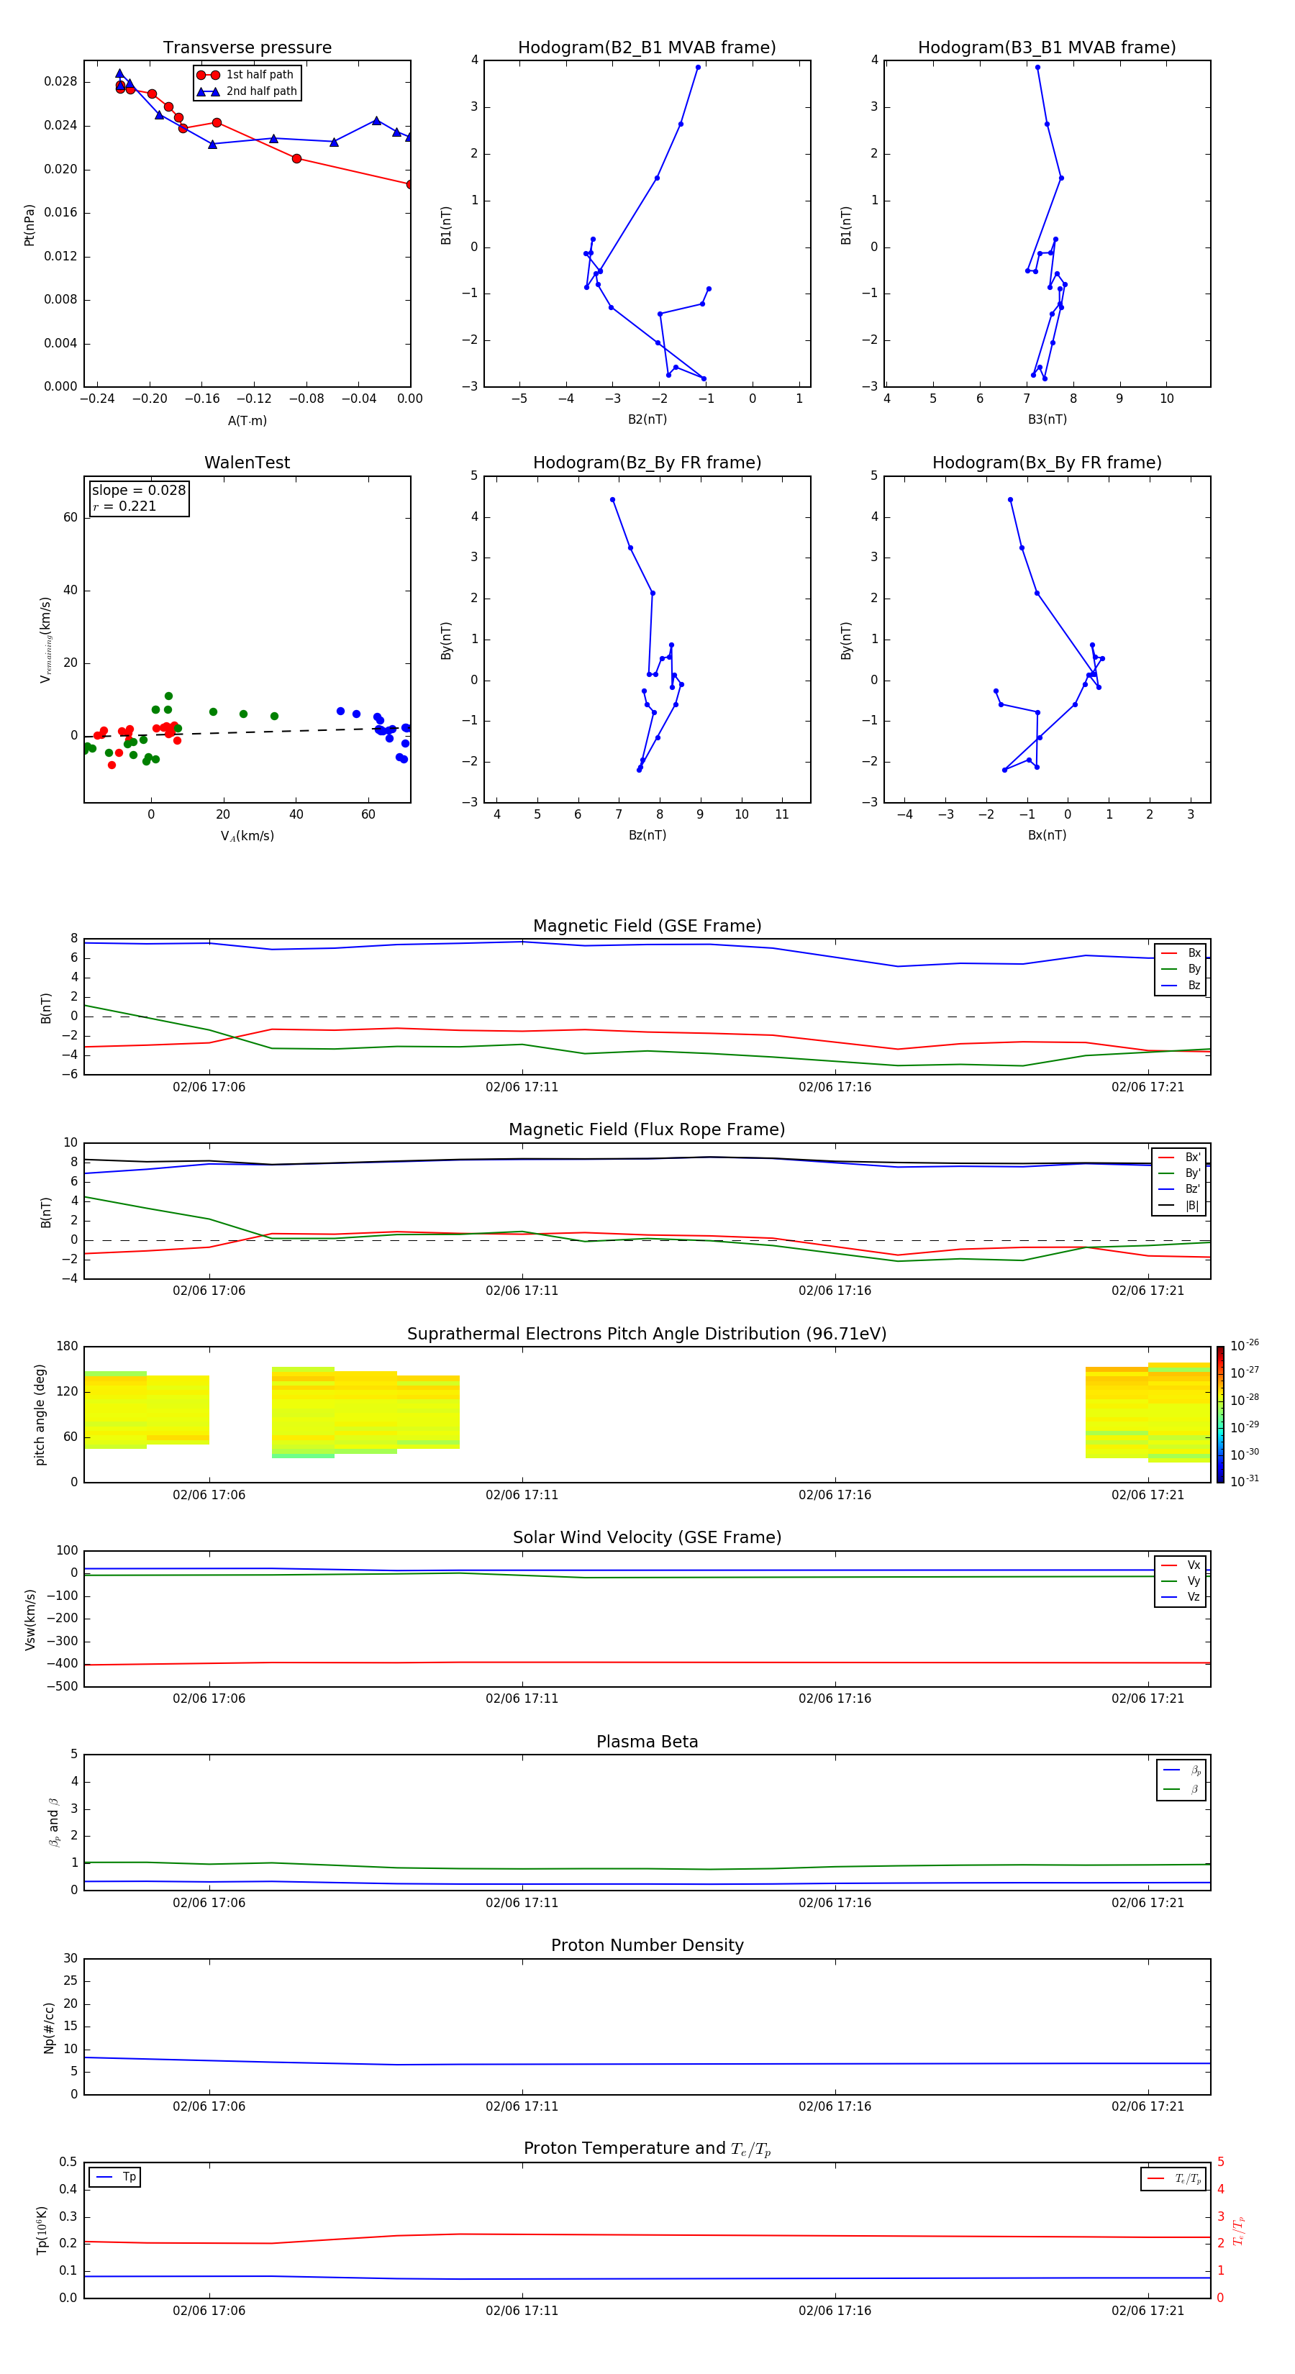Click 'B2(nT)' x-axis label
The height and width of the screenshot is (2374, 1295).
647,419
